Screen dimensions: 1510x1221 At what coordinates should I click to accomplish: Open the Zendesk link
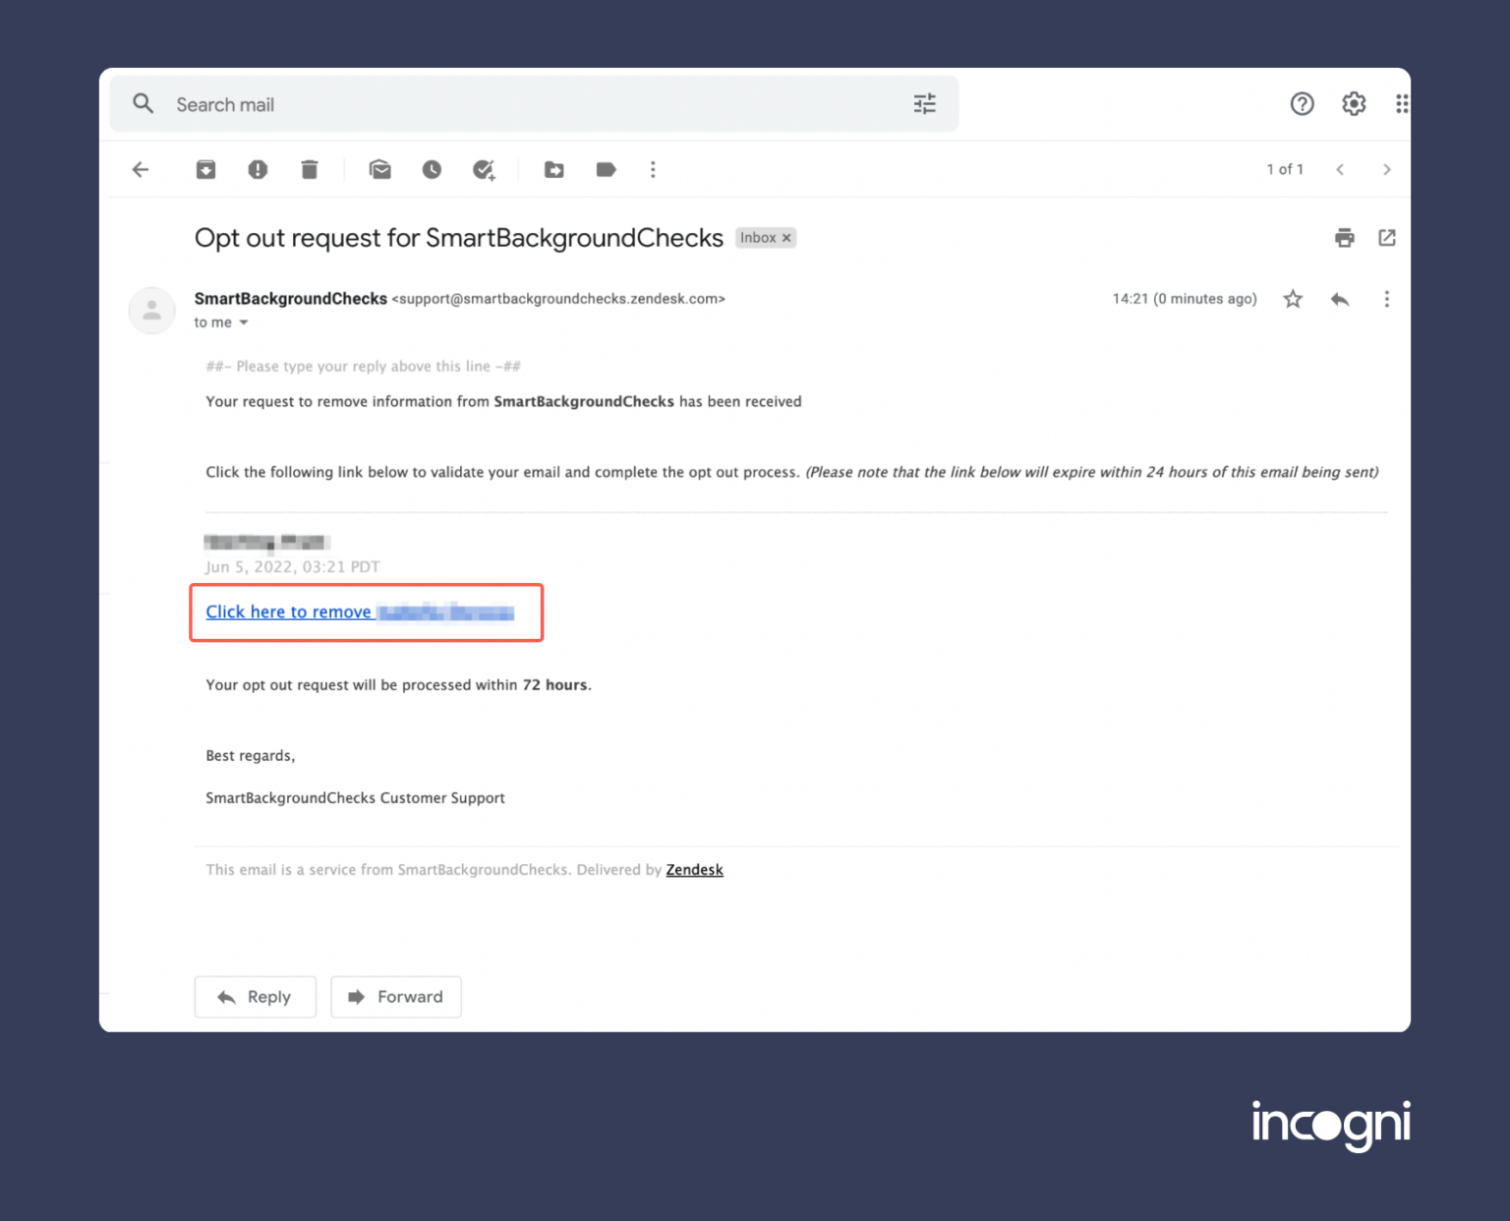[694, 869]
